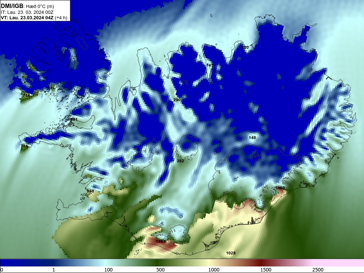Screen dimensions: 364x273
Task: Click the IT: Lau. 23. 03. 2024 00Z line
Action: 27,12
